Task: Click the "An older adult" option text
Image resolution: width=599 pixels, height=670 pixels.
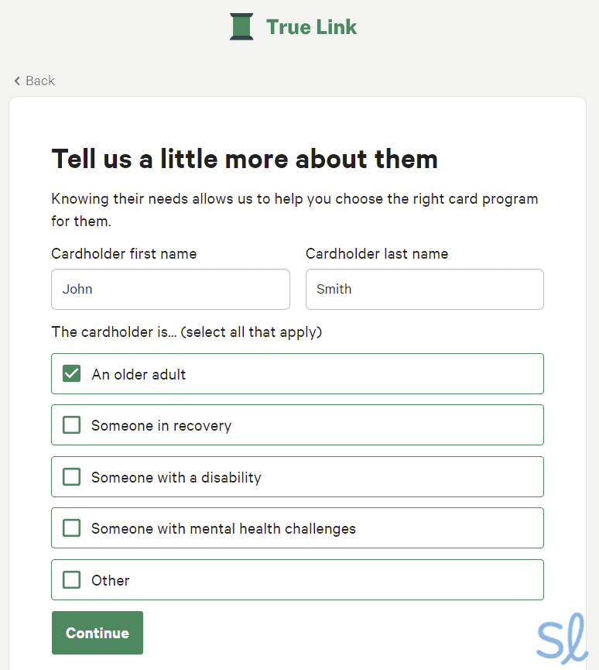Action: coord(139,374)
